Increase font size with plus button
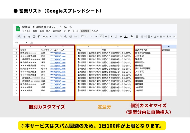Image resolution: width=190 pixels, height=133 pixels. tap(106, 36)
